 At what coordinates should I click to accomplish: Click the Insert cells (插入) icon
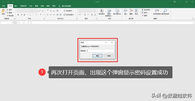[126, 11]
